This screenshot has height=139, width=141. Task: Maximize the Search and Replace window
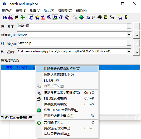tap(123, 4)
